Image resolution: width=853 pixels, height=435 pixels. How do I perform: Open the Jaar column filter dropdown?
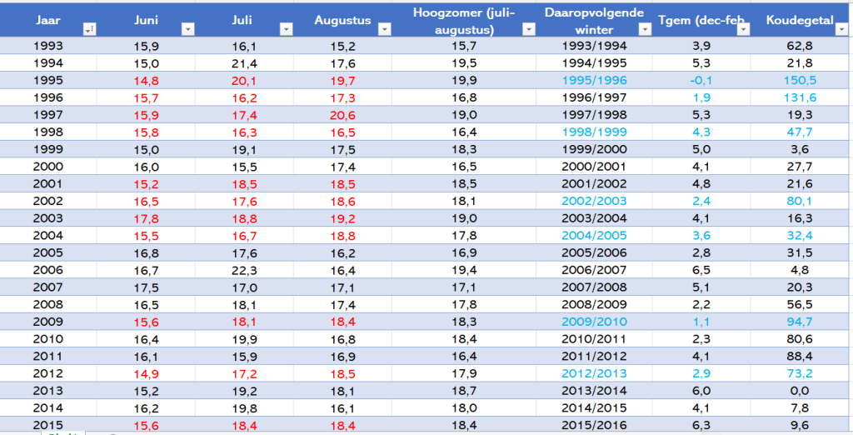click(x=90, y=29)
